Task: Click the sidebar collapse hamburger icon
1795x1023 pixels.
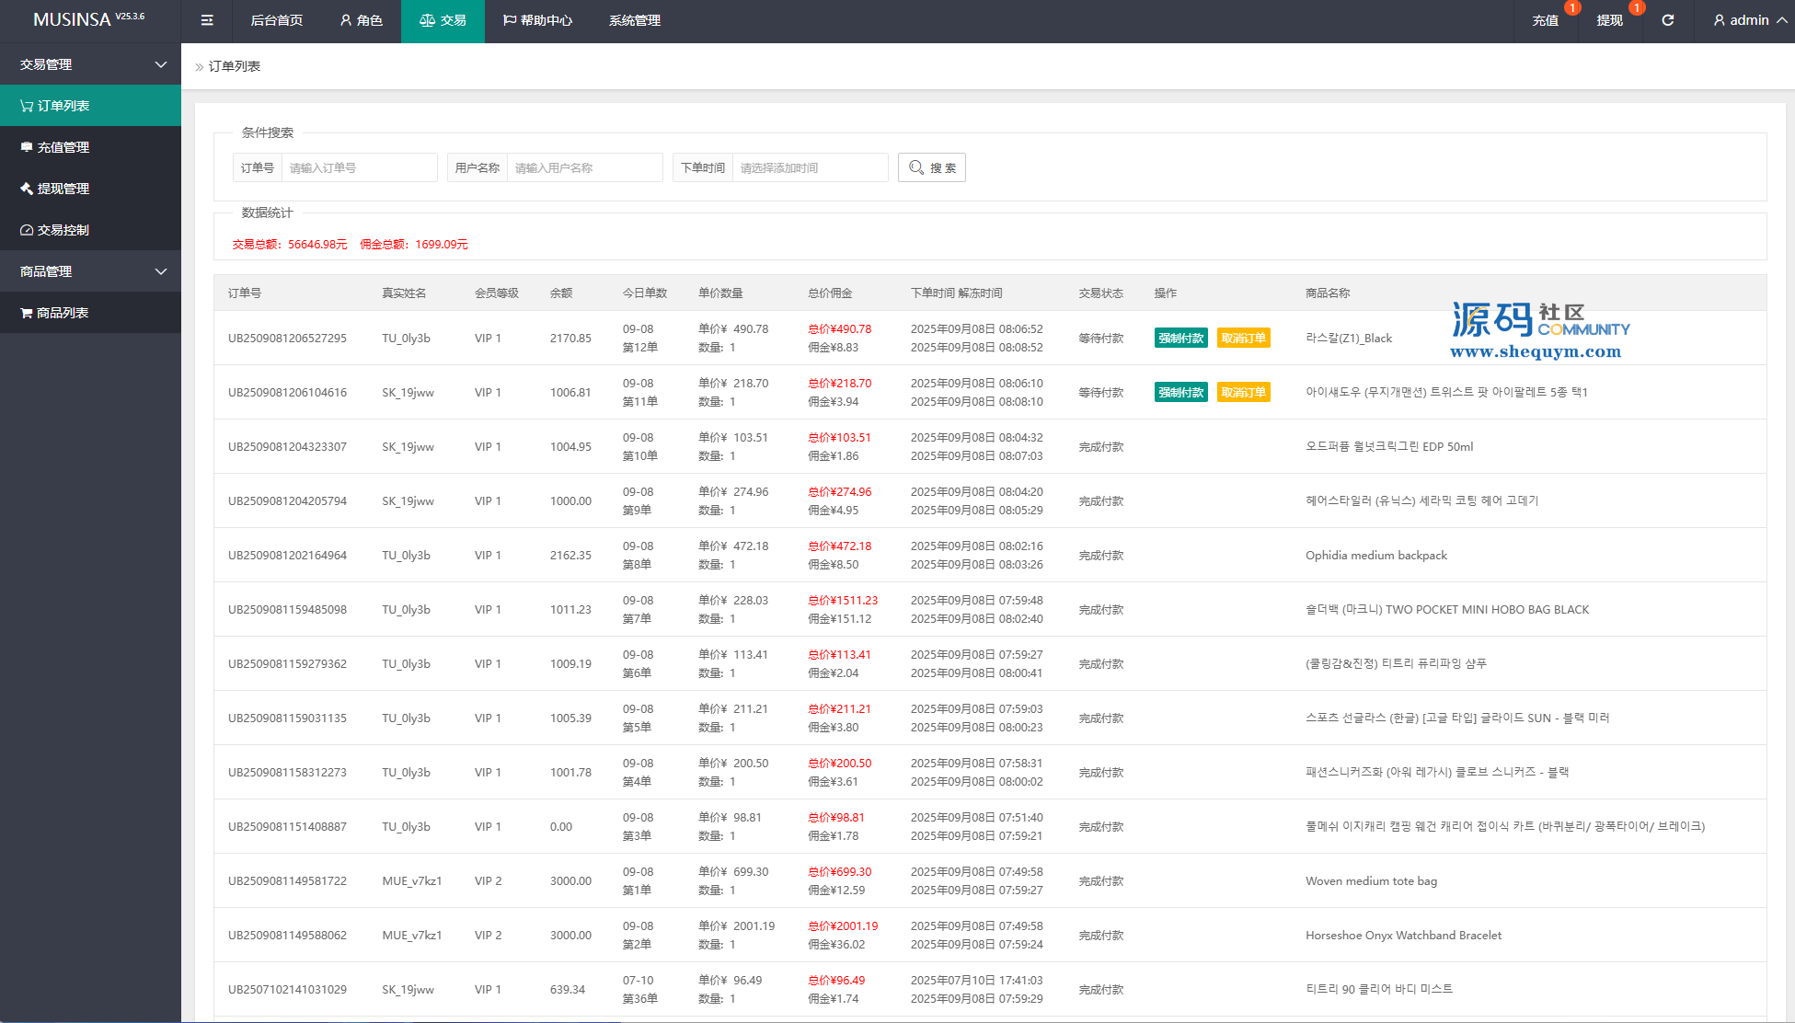Action: coord(207,20)
